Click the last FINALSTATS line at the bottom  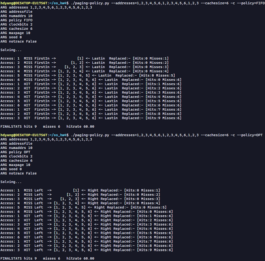coord(47,258)
